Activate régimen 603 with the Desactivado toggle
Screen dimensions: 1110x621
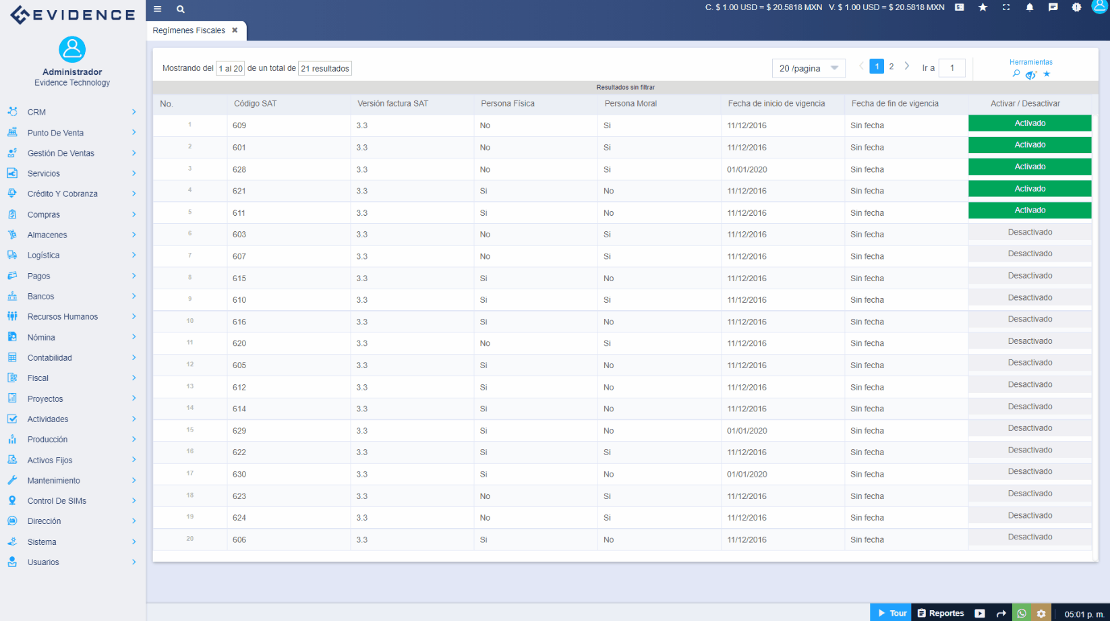1030,232
